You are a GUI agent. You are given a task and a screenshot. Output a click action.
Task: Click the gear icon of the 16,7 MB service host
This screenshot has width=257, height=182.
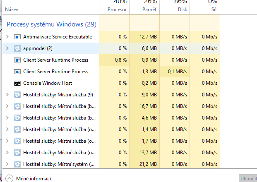[17, 106]
